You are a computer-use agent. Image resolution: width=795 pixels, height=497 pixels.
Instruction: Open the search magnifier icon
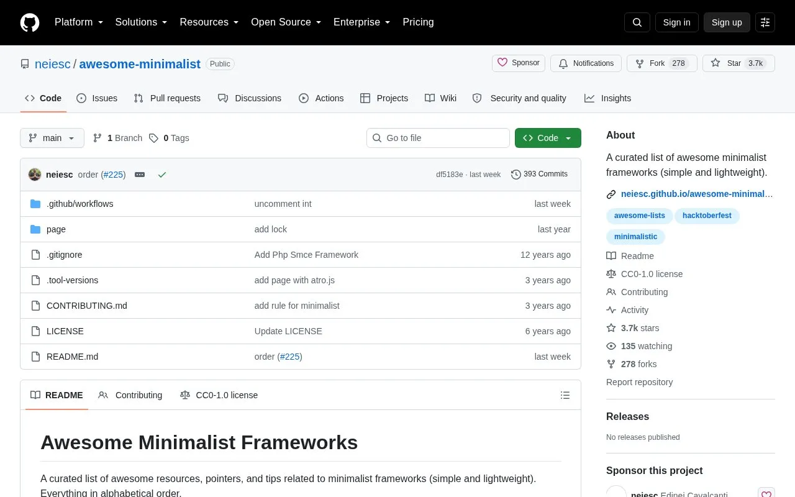pos(637,22)
